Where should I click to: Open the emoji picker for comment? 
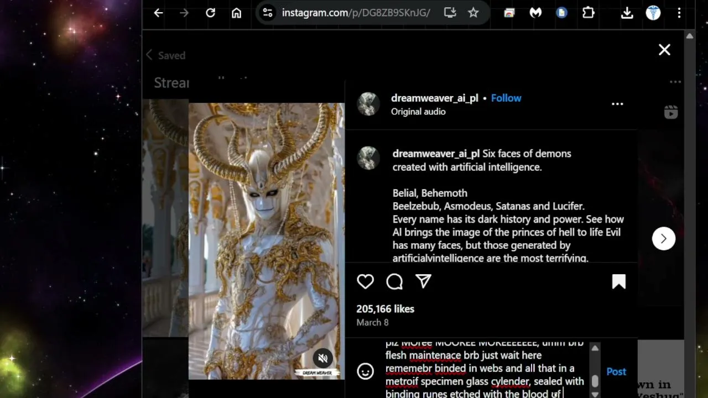365,371
